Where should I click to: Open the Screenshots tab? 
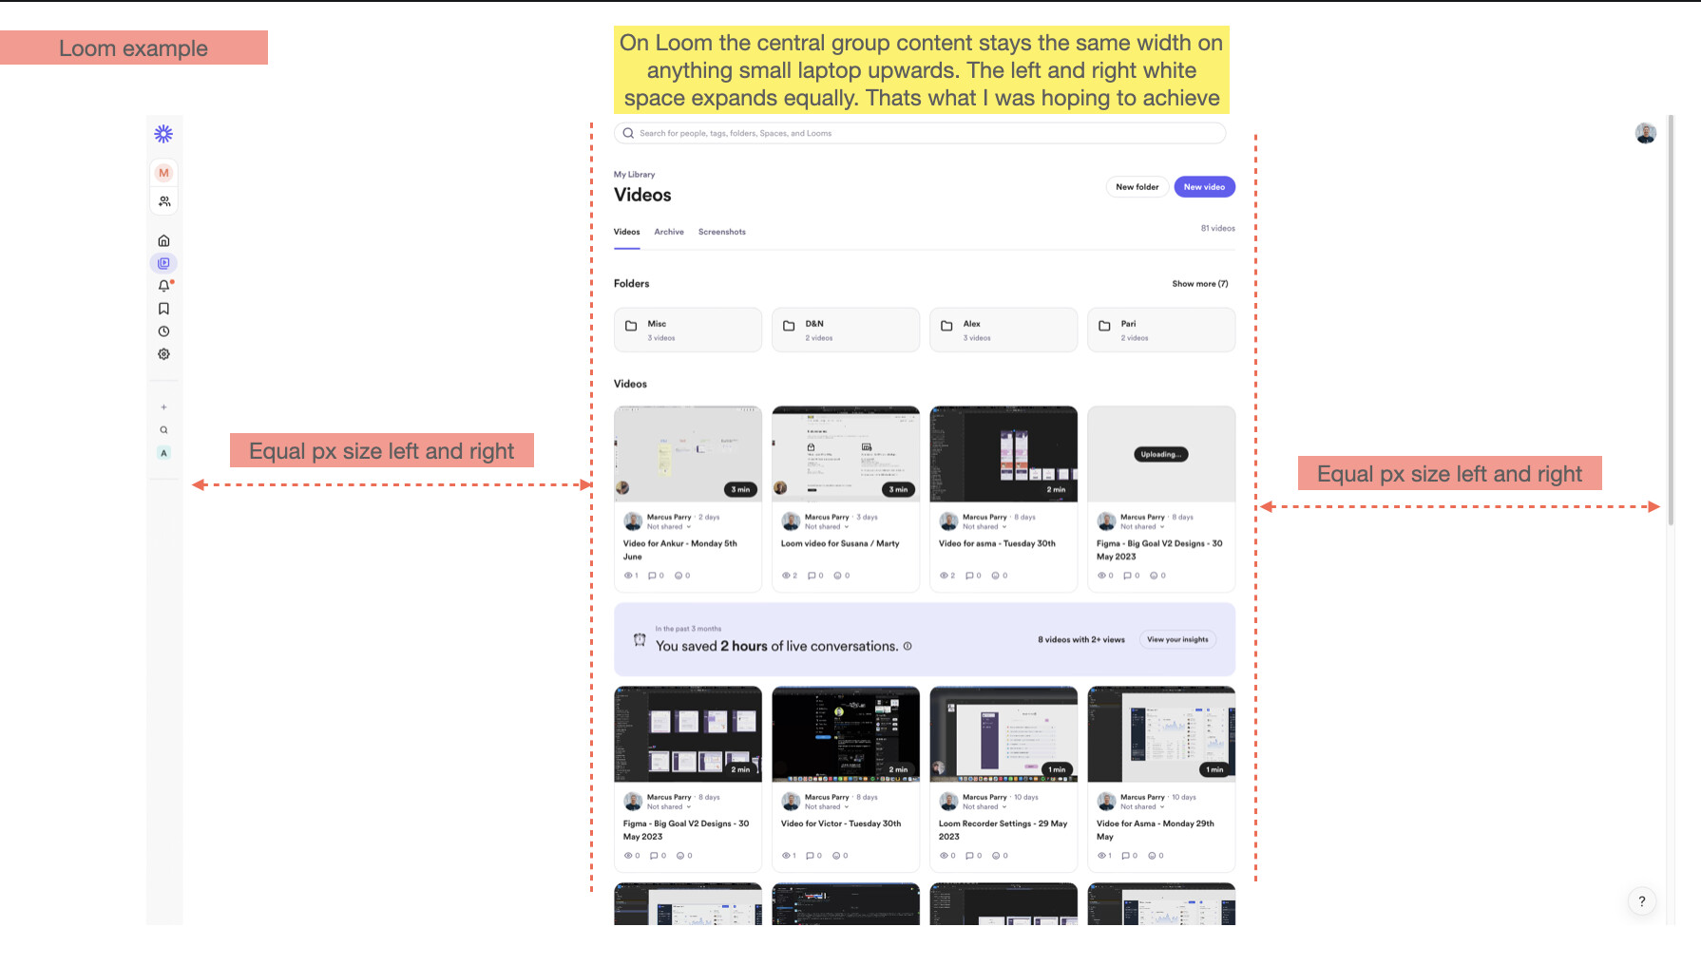tap(721, 231)
